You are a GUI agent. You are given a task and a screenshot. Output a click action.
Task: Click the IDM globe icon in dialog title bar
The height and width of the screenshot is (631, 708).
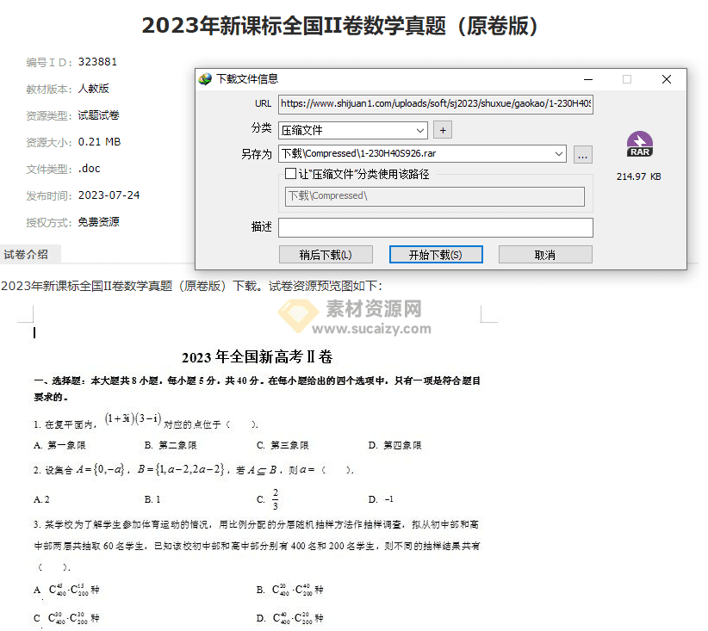point(206,78)
